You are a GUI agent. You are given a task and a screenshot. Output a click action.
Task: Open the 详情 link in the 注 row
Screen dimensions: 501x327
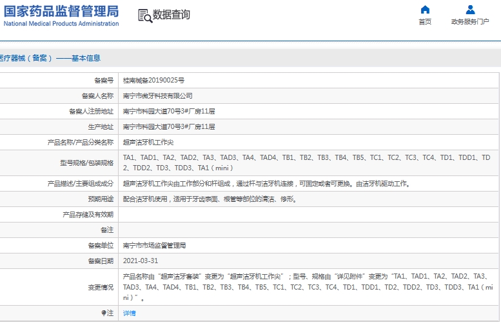tap(130, 313)
